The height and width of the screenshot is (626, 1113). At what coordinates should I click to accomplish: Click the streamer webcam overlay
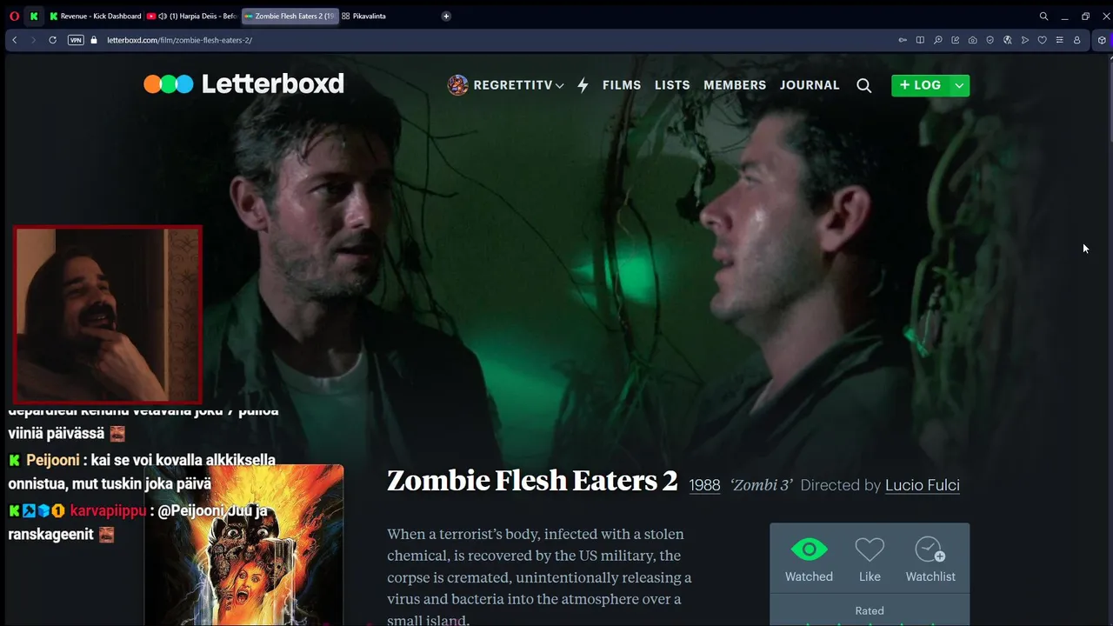click(108, 315)
